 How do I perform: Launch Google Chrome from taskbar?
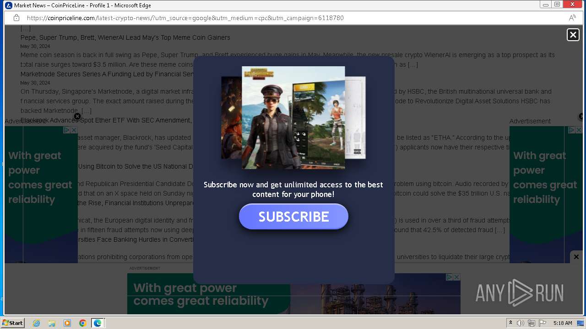pyautogui.click(x=82, y=323)
